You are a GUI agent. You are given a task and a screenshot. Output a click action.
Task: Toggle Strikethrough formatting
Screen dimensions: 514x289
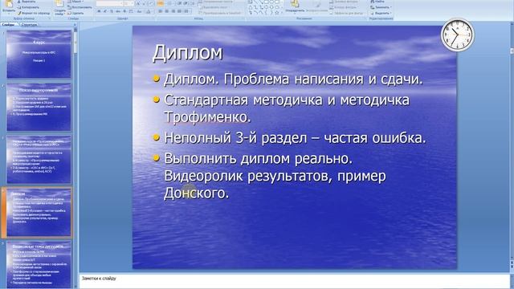coord(118,11)
